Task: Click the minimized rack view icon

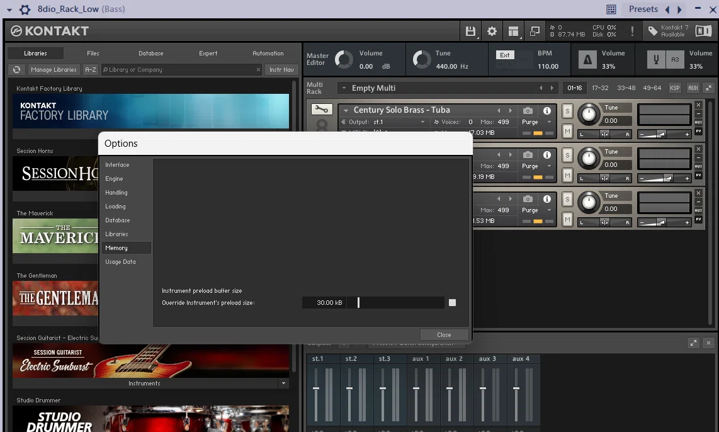Action: [x=535, y=31]
